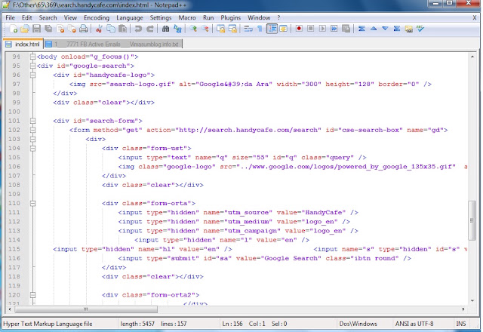Click the horizontal scrollbar thumb

click(x=86, y=309)
